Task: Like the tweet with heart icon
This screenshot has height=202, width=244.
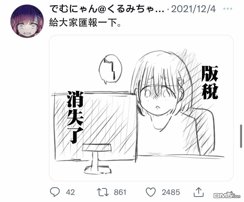Action: (x=151, y=192)
